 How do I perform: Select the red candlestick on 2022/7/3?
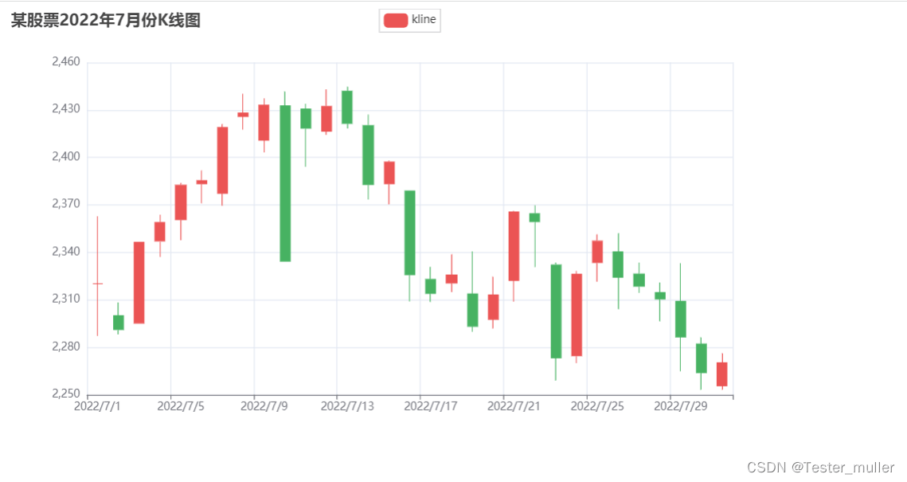pos(139,282)
